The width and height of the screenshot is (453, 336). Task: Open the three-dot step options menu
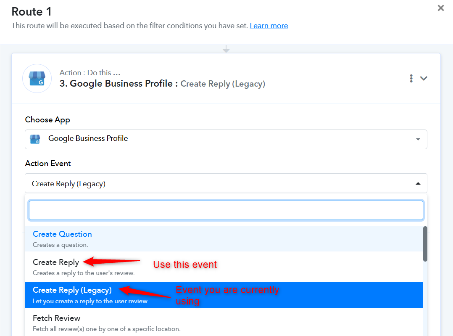[411, 78]
